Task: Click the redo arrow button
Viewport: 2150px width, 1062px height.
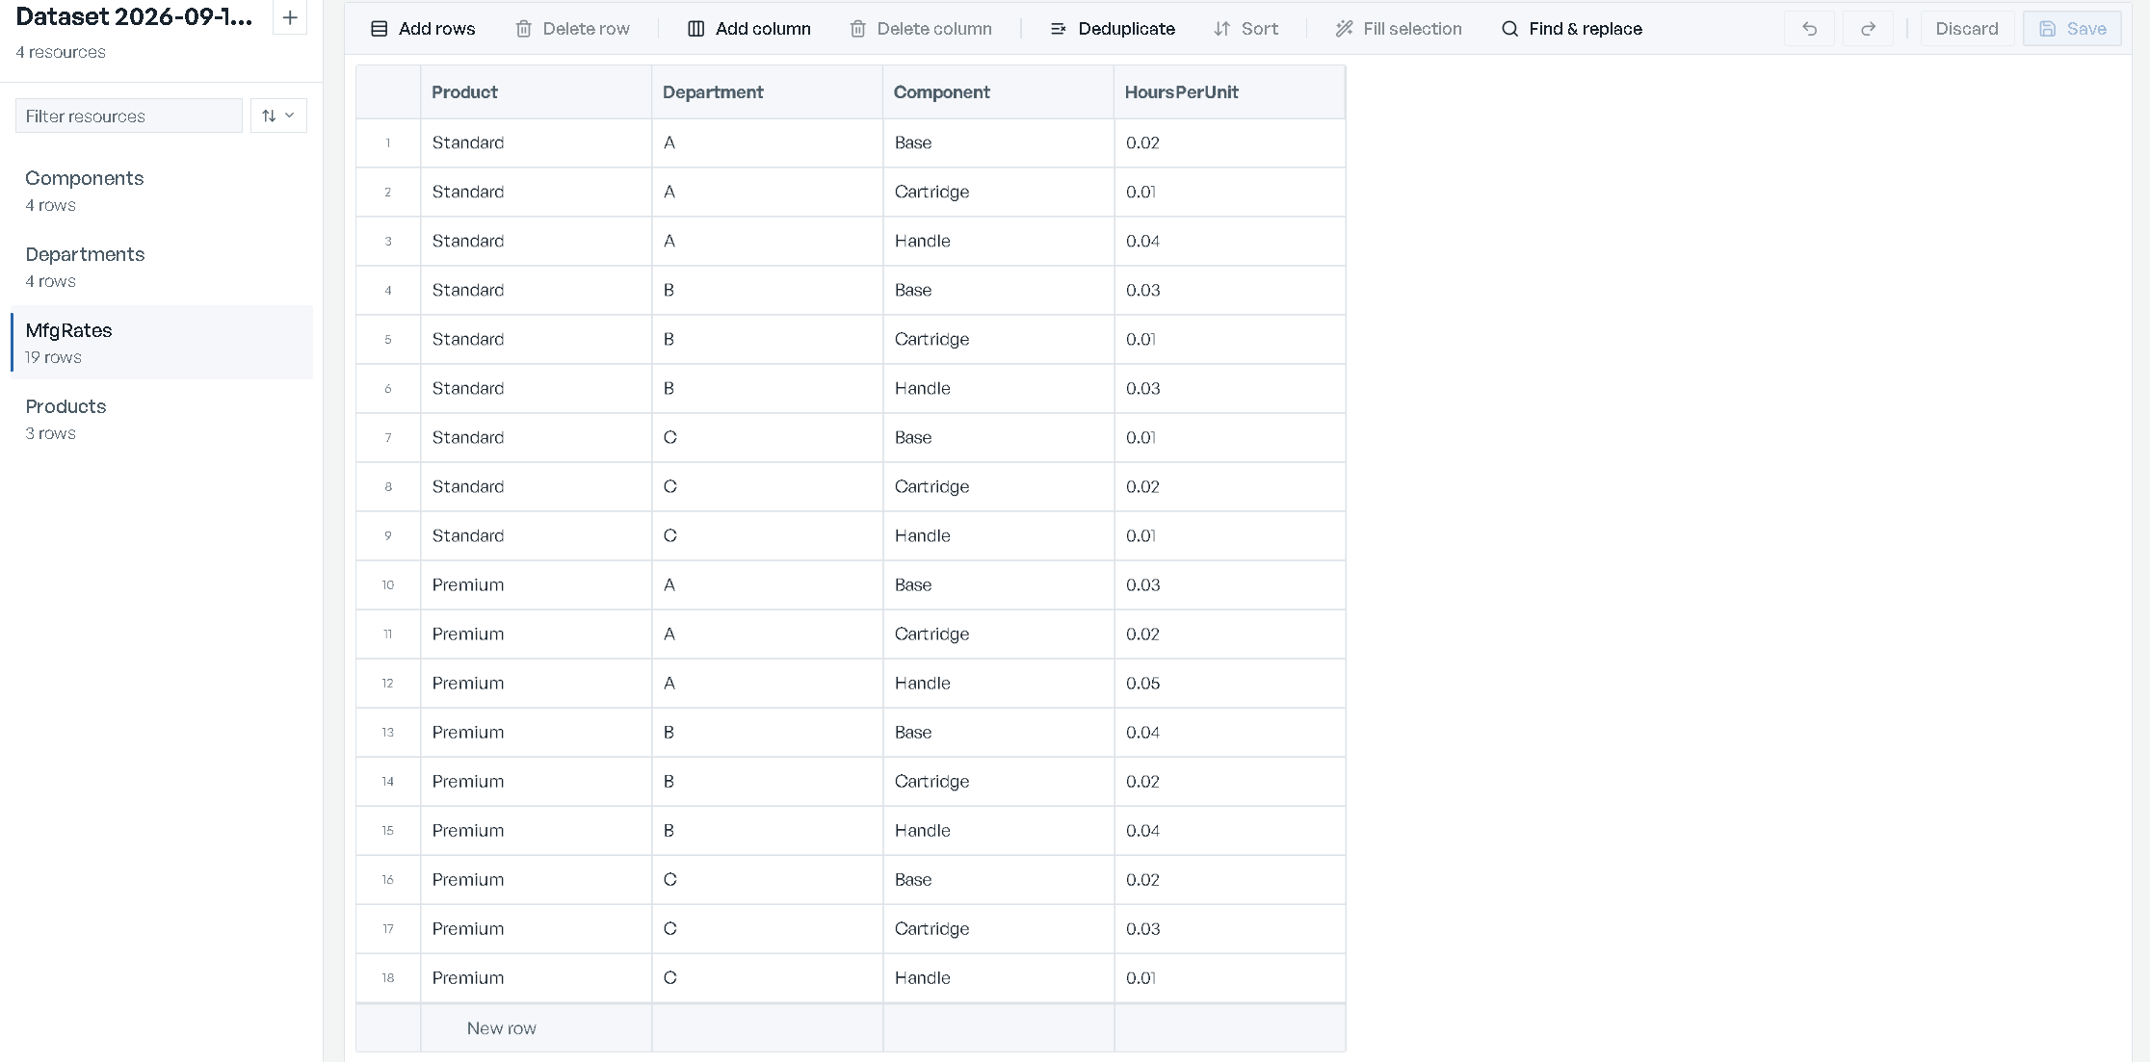Action: [1868, 29]
